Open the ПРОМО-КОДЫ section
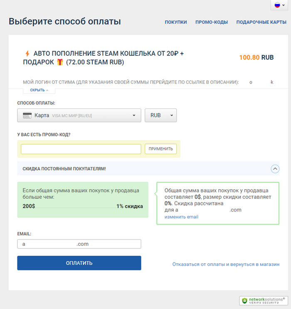Viewport: 291px width, 309px height. 212,22
